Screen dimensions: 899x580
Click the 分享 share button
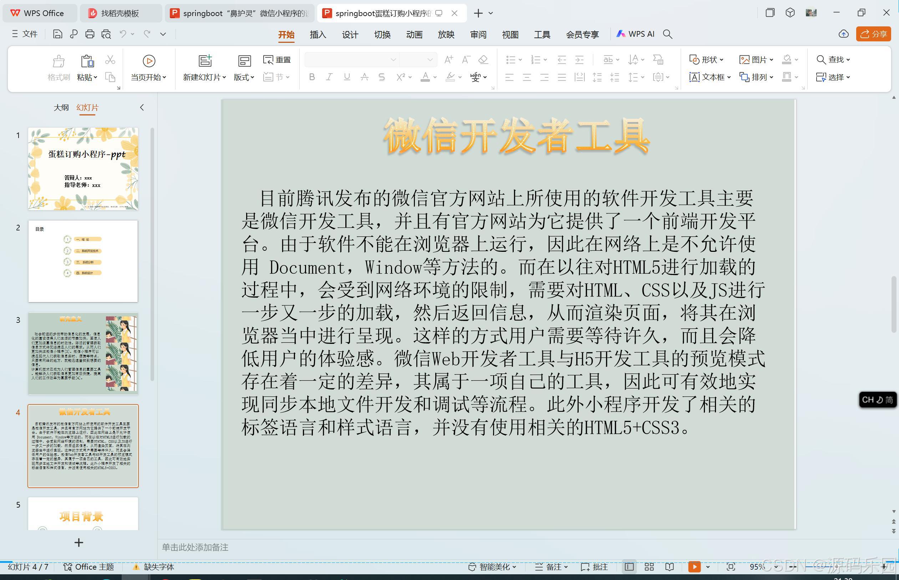[873, 34]
